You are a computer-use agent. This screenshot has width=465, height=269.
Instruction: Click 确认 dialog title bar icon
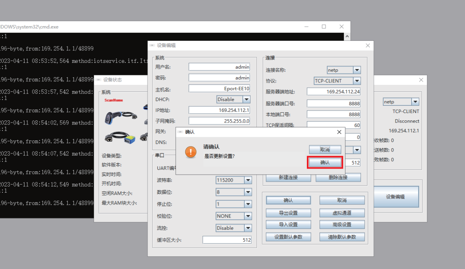(x=180, y=132)
